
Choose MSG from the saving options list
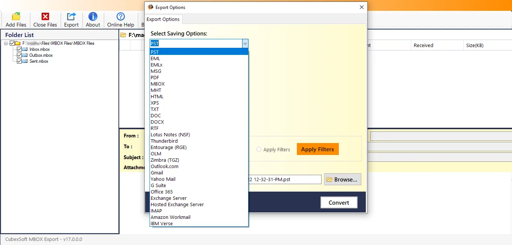(x=199, y=71)
